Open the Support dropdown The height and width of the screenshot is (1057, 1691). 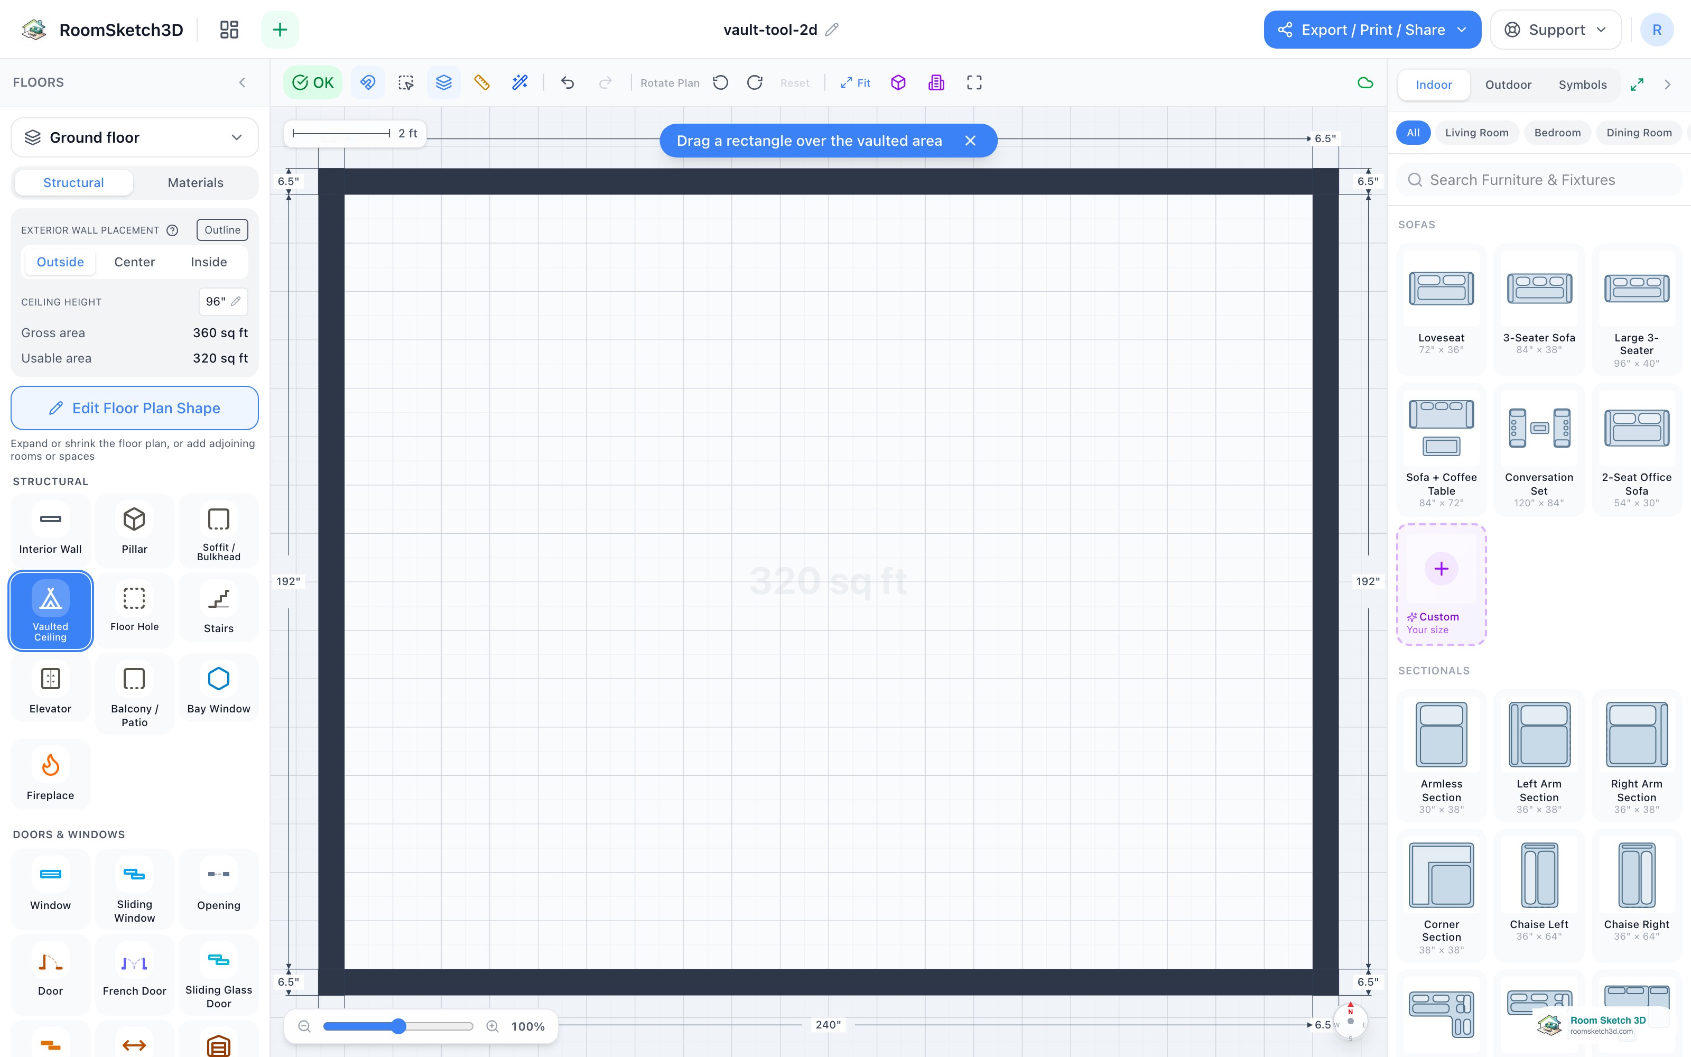[1555, 30]
